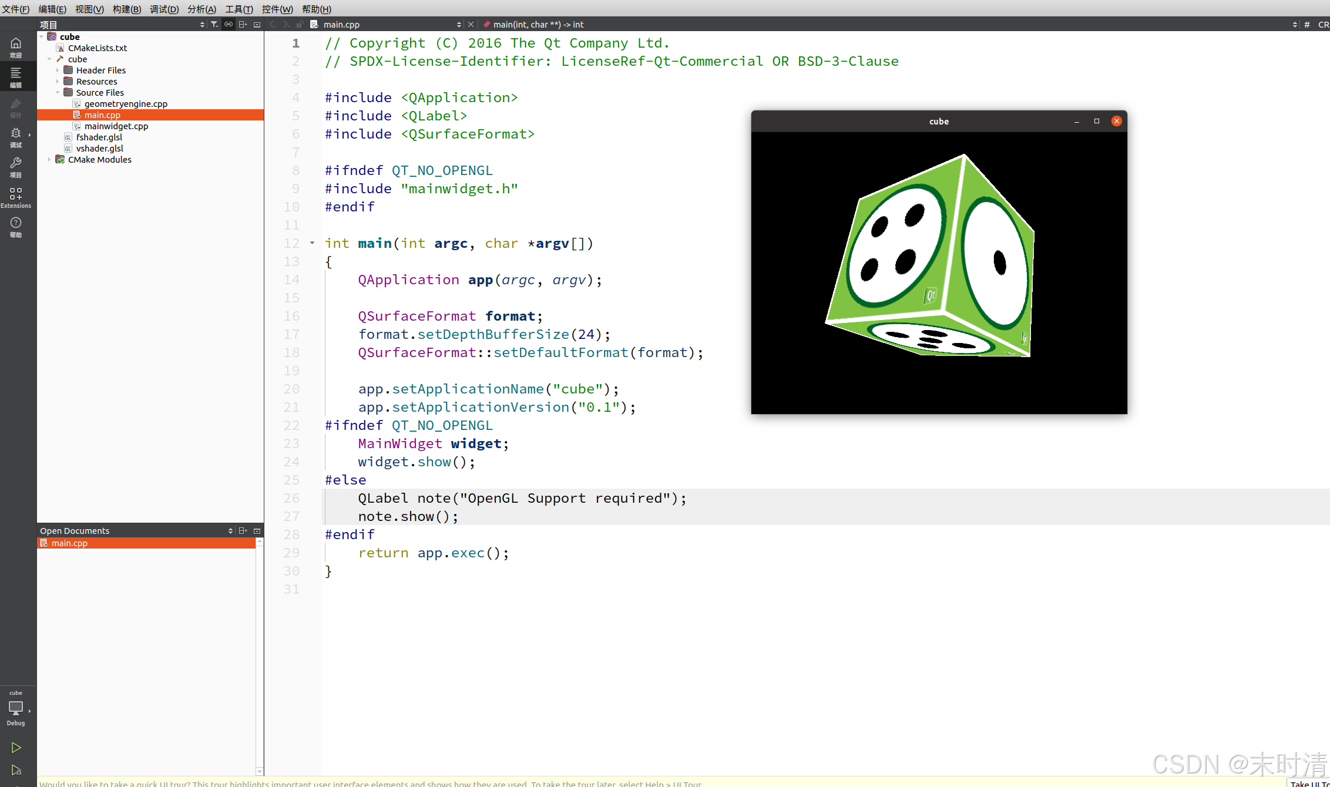Start debugging with the Run-Debug icon
The height and width of the screenshot is (787, 1330).
point(16,770)
